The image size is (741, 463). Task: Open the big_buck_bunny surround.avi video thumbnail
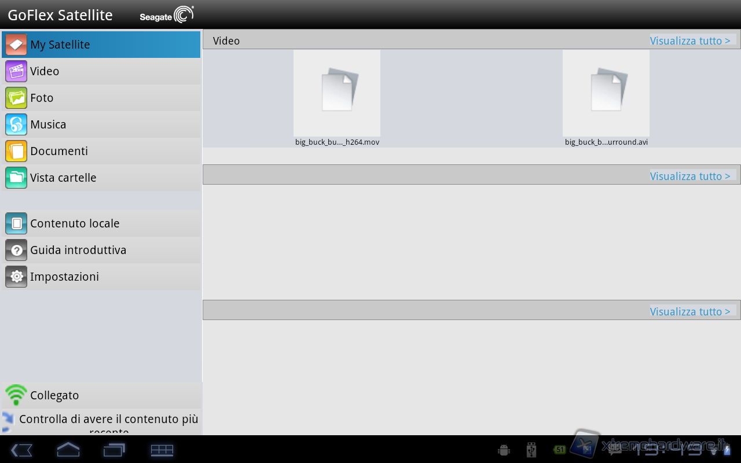click(606, 93)
